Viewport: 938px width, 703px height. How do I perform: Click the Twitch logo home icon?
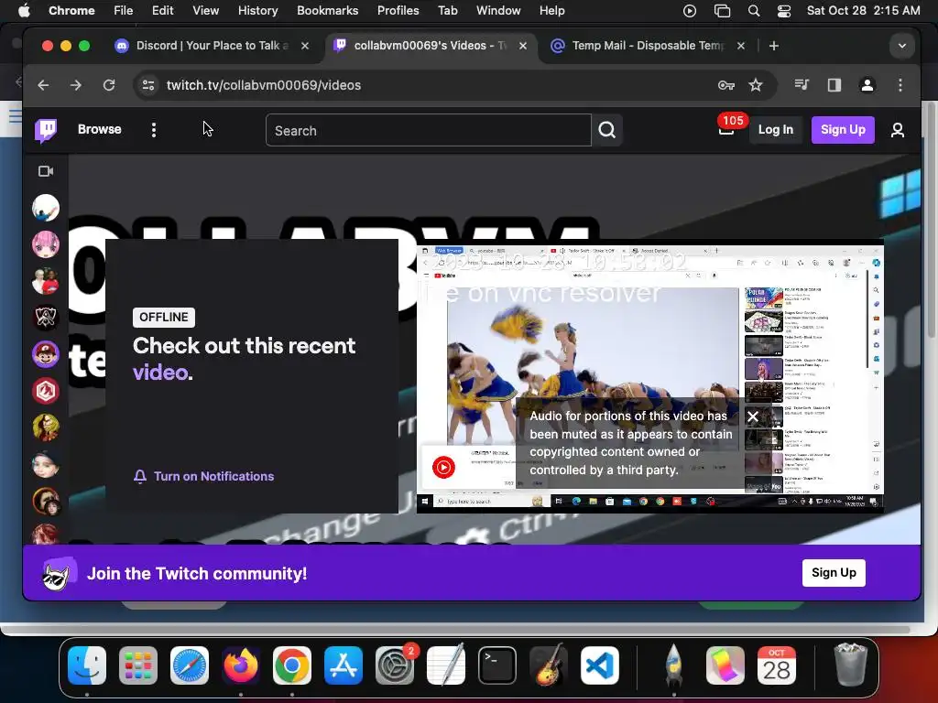tap(46, 130)
